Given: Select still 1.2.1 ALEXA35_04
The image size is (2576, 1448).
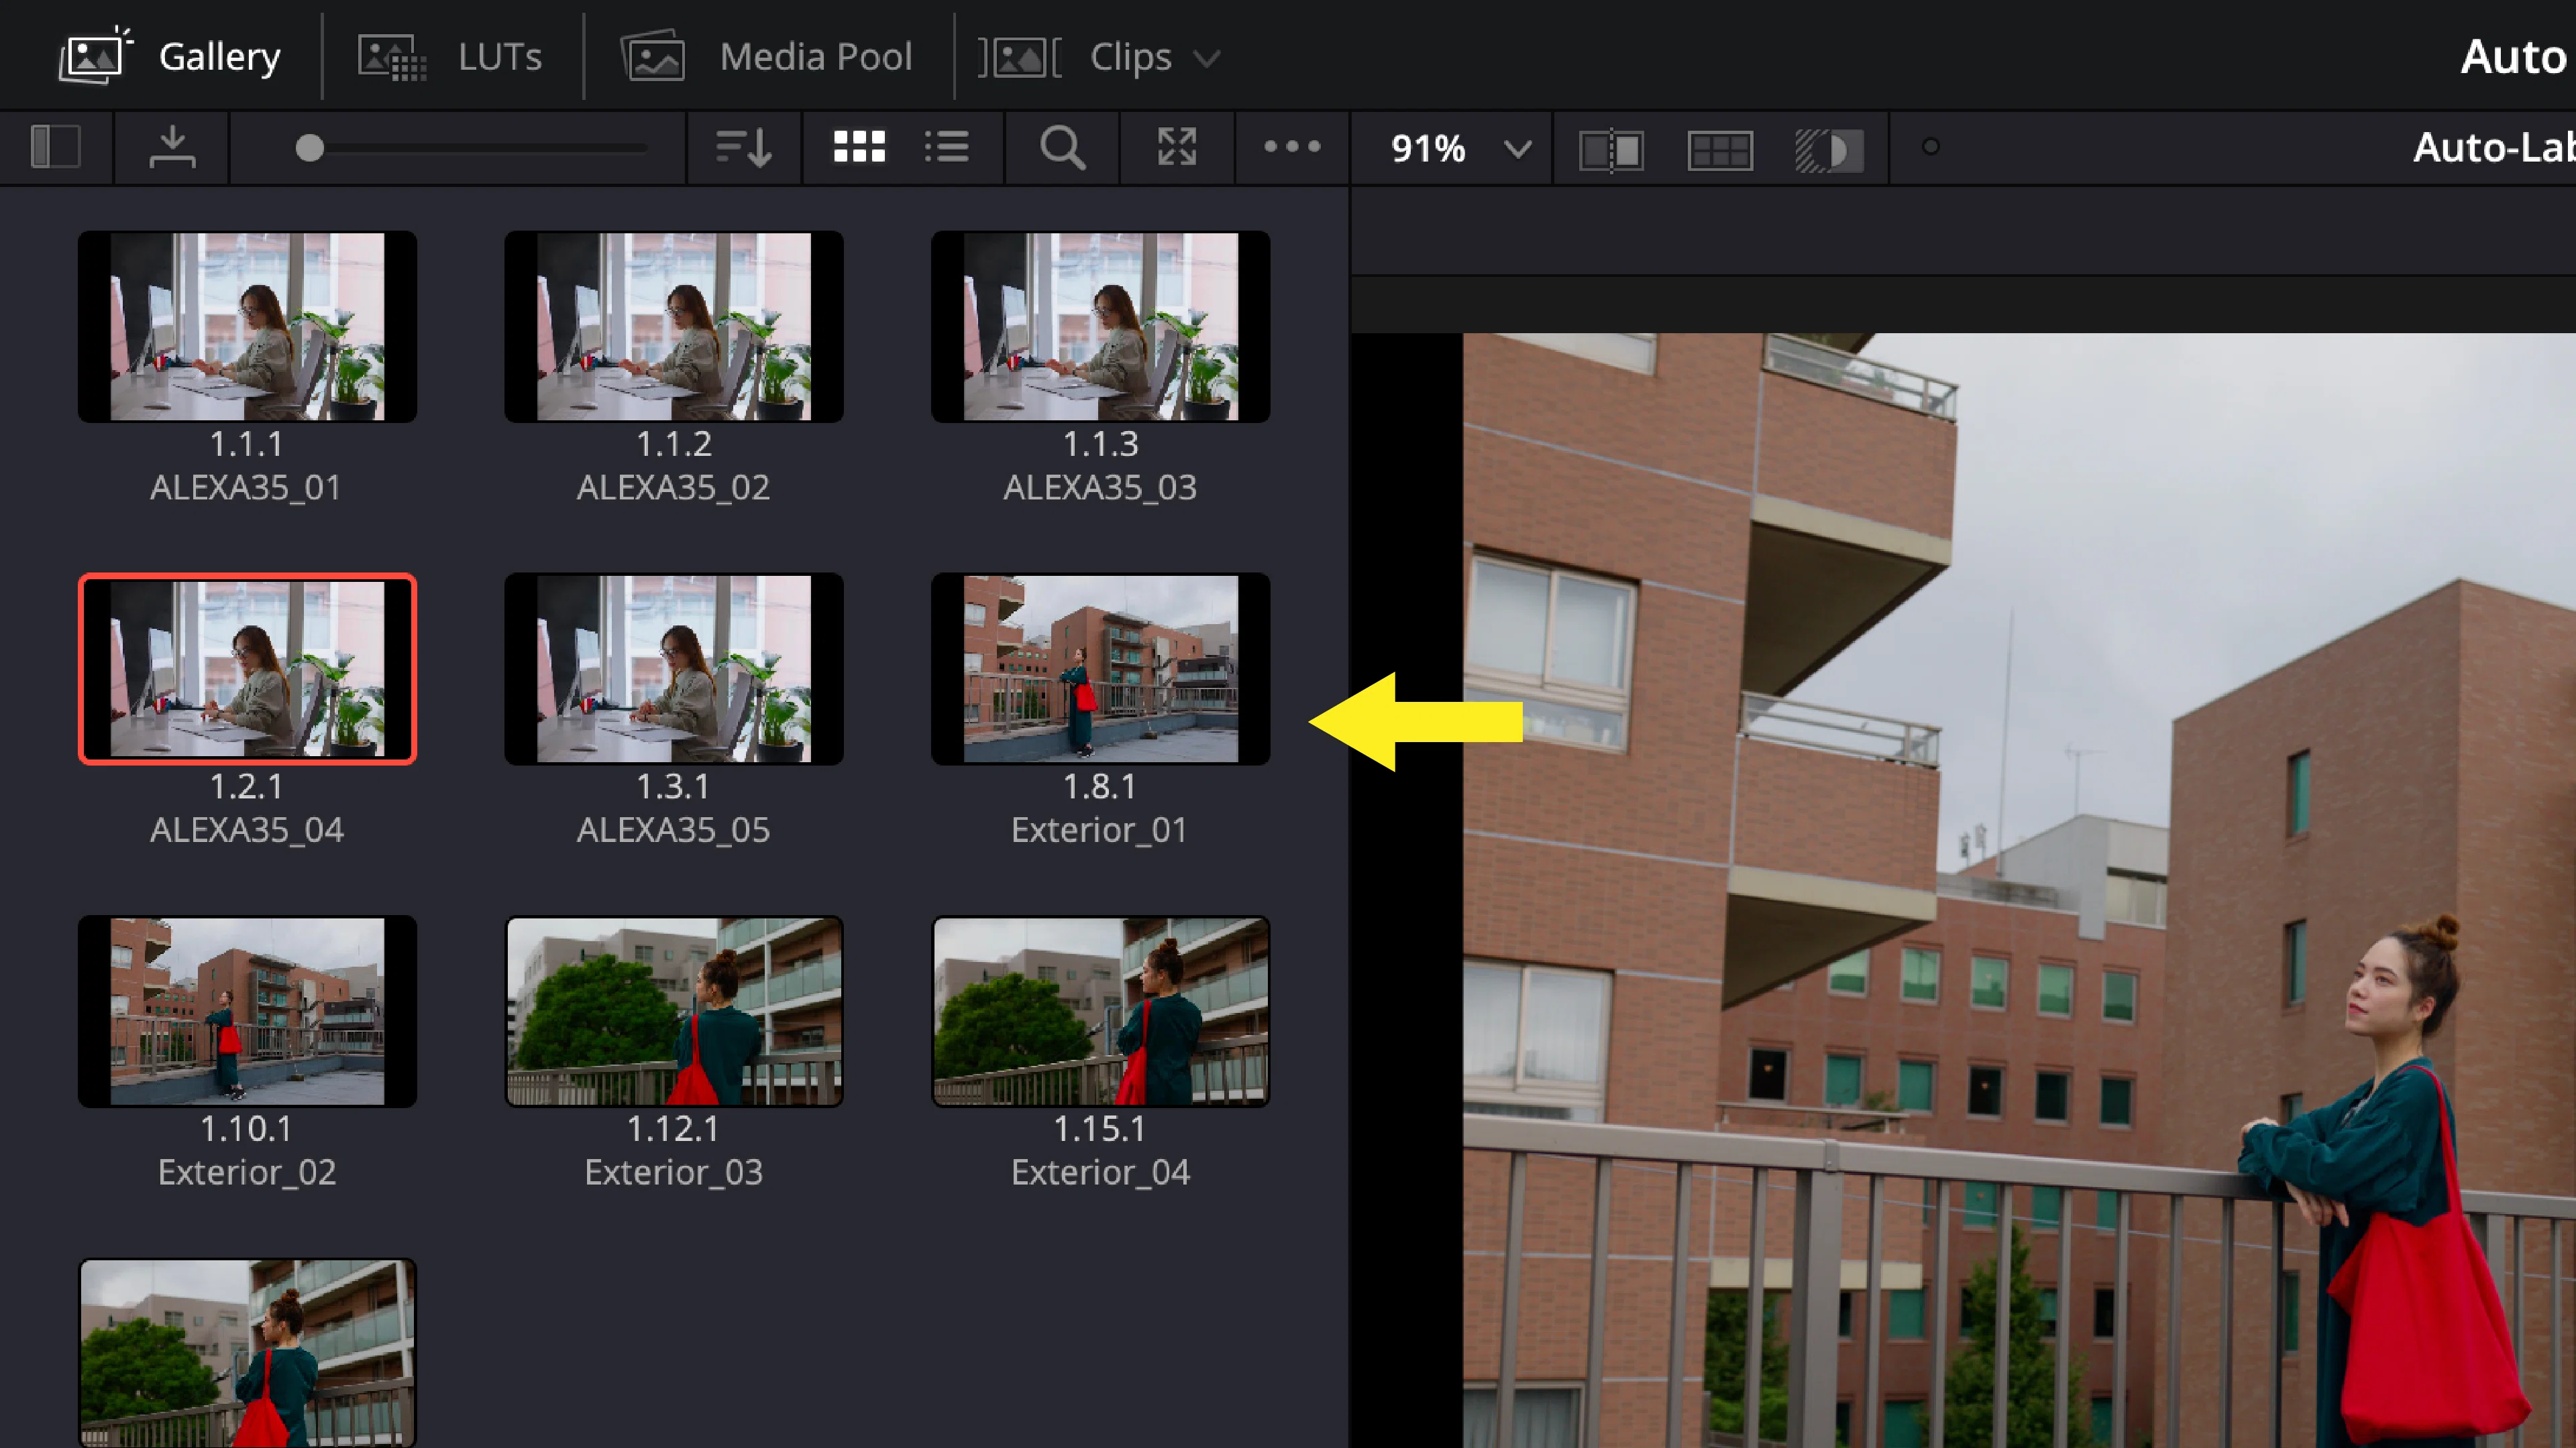Looking at the screenshot, I should [x=247, y=668].
